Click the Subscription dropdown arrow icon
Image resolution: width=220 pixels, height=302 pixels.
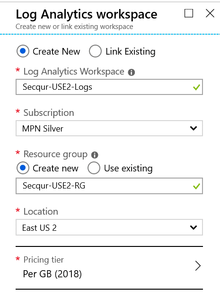coord(194,128)
